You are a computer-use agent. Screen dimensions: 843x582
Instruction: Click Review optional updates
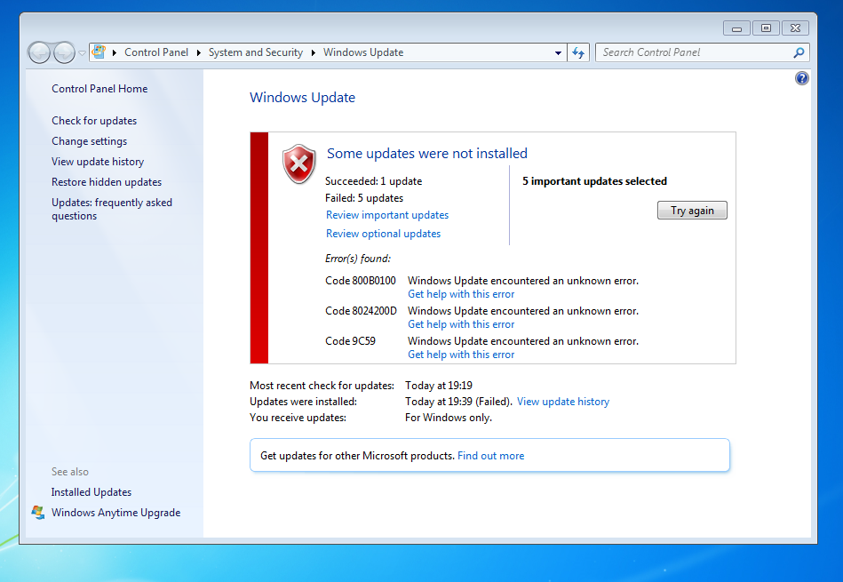pos(384,234)
